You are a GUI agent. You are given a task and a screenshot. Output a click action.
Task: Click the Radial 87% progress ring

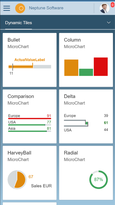coord(99,180)
